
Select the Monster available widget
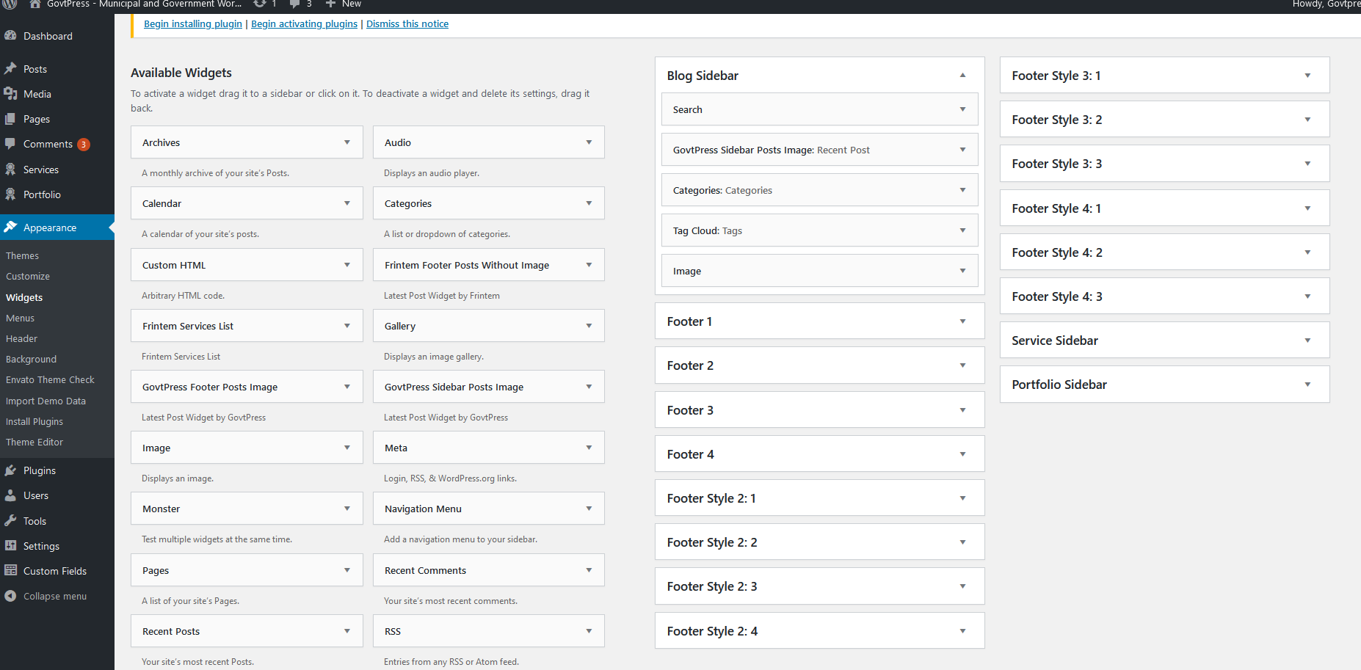click(x=247, y=509)
